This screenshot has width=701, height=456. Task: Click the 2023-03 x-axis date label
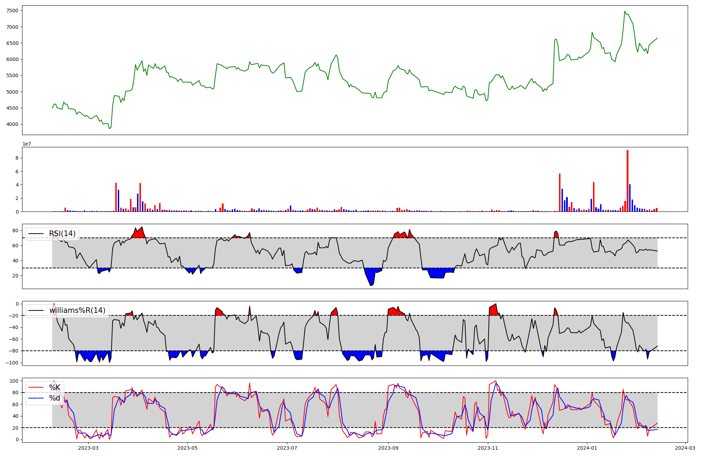coord(88,448)
